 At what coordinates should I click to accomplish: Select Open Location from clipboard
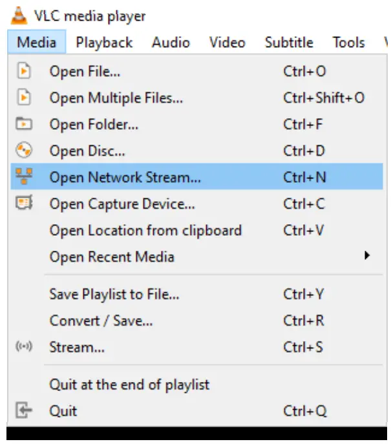pos(145,230)
